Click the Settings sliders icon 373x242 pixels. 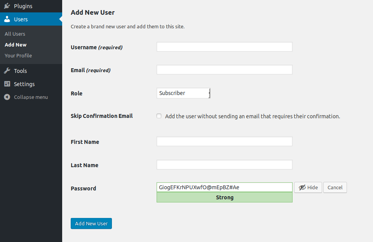pyautogui.click(x=7, y=84)
